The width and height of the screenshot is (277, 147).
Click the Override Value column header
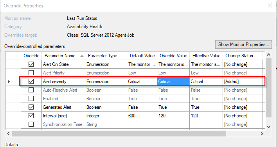point(173,56)
